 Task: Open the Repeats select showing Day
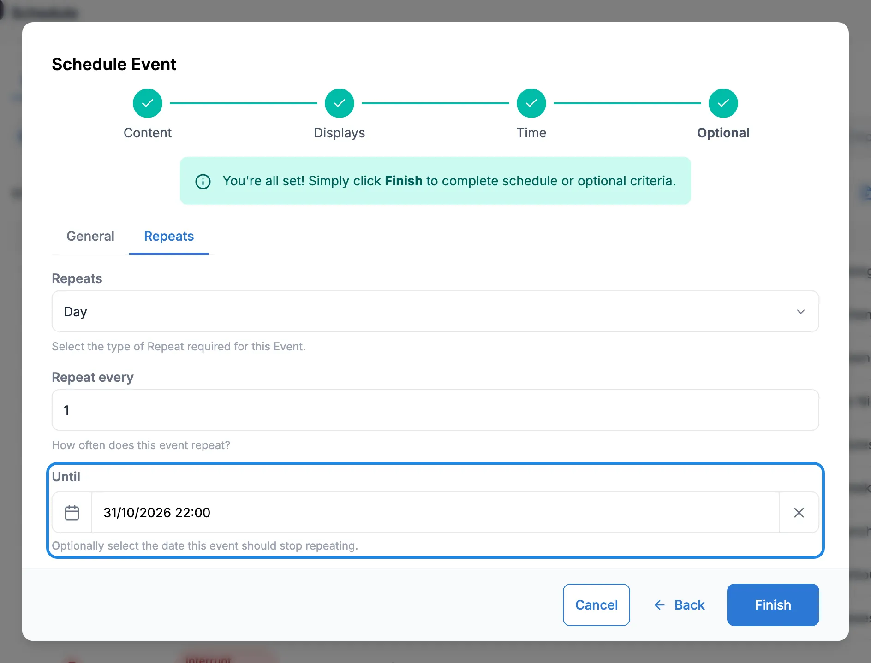point(435,311)
